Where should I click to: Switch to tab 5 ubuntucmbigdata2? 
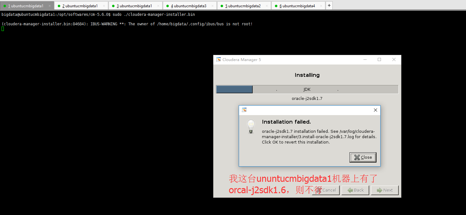(x=244, y=6)
